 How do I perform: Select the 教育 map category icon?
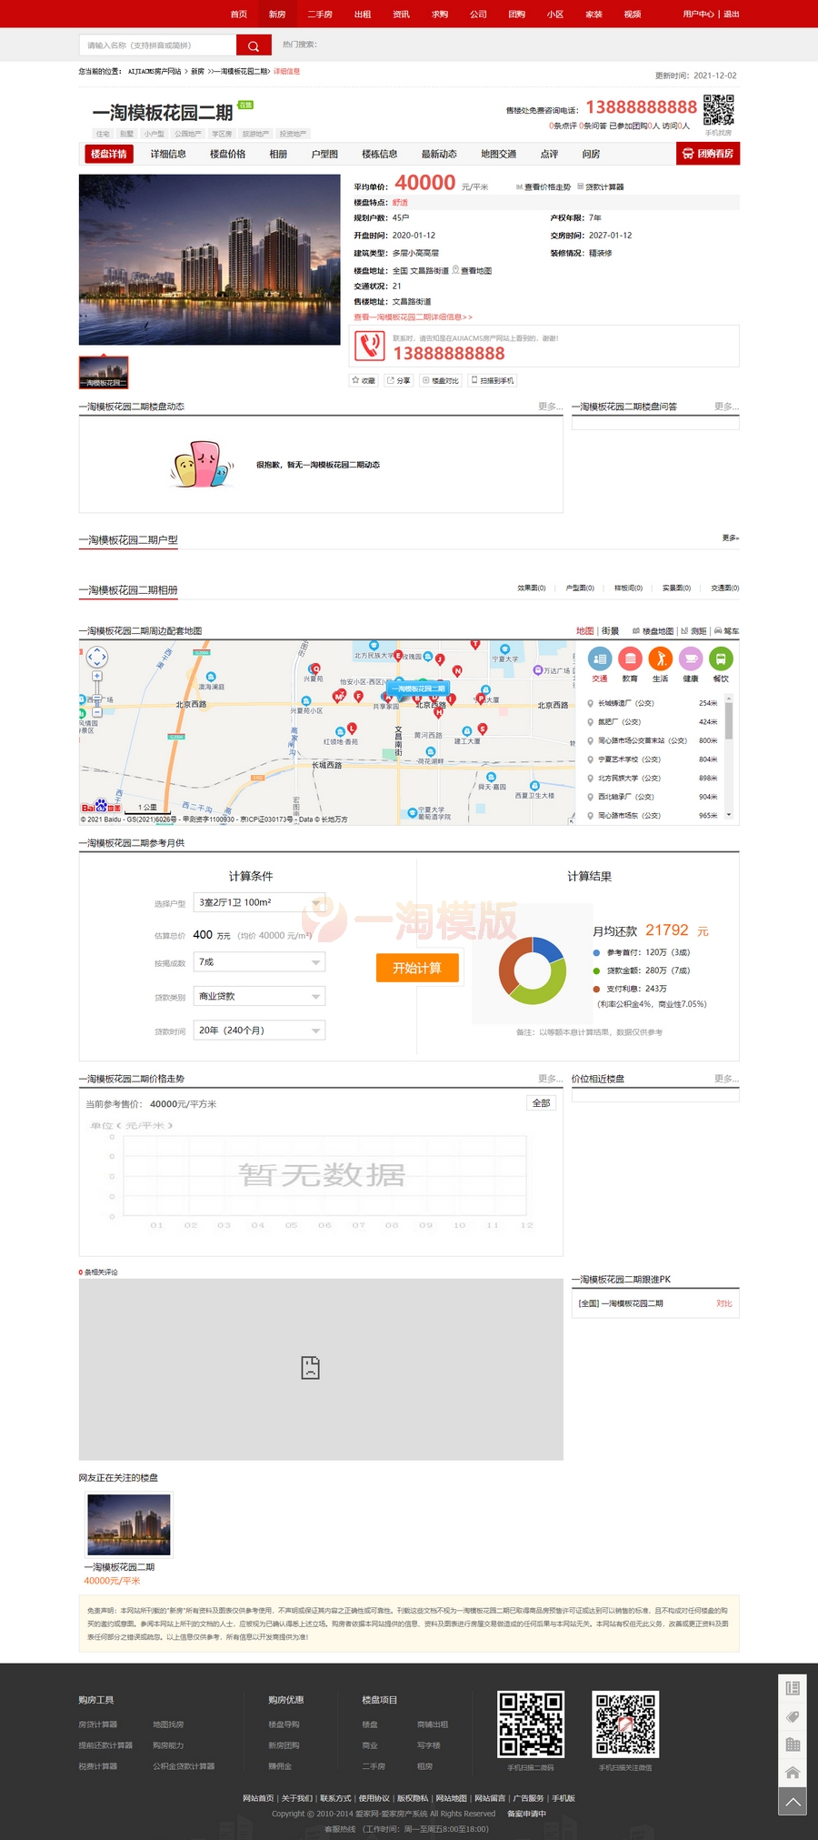tap(630, 659)
